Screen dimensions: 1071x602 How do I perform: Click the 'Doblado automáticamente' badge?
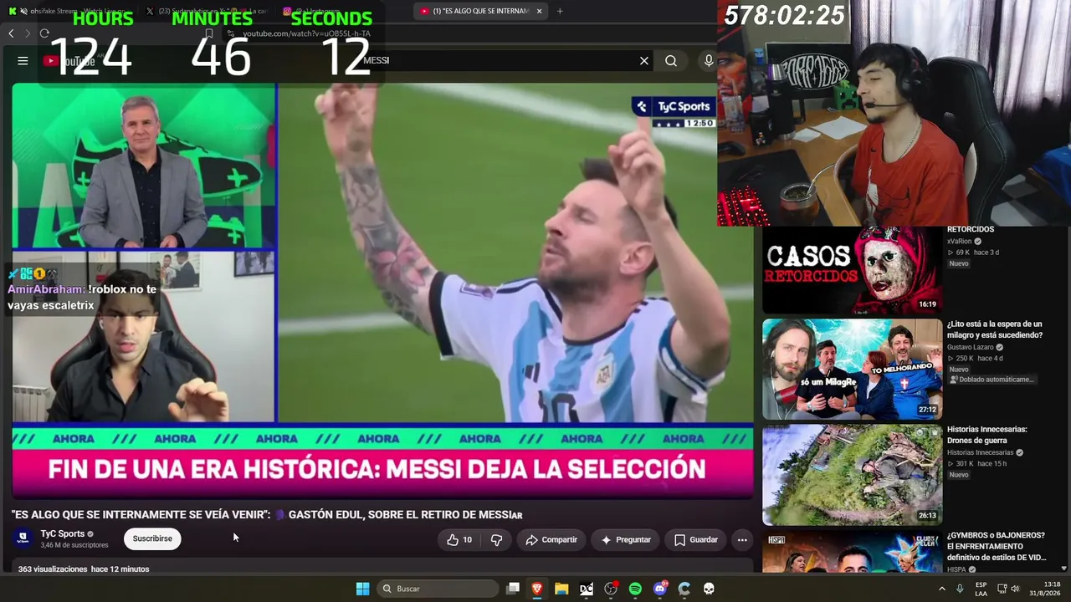point(992,380)
